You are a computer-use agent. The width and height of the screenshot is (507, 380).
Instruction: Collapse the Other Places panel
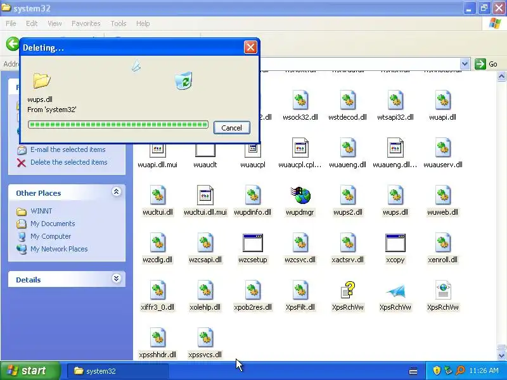pos(117,192)
